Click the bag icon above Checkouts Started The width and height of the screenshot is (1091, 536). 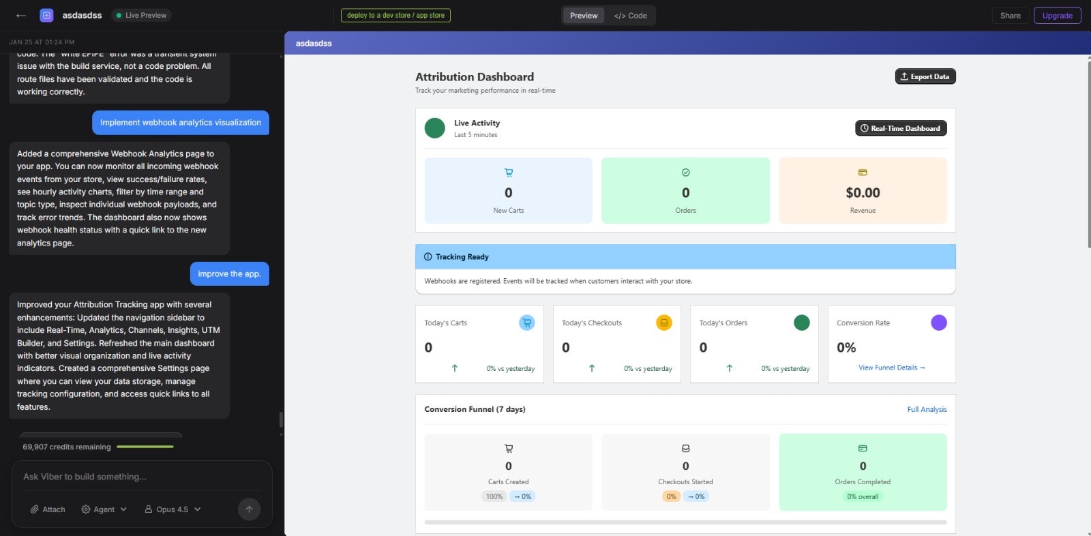(x=686, y=449)
